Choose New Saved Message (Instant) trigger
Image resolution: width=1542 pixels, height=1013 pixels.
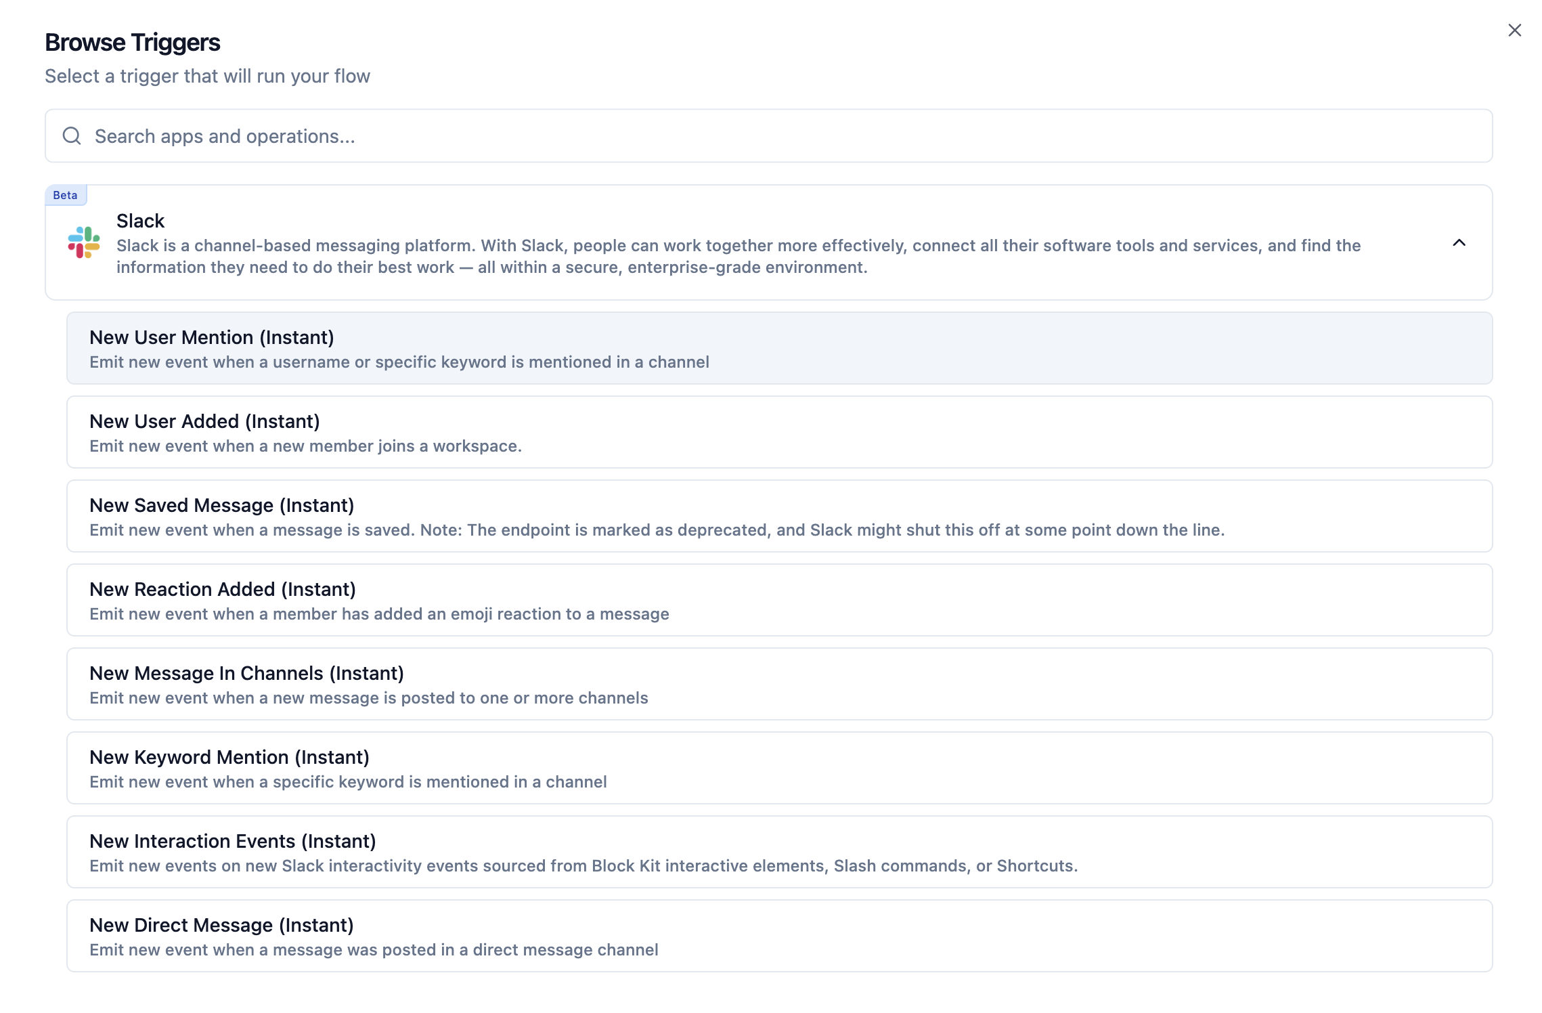pos(221,505)
